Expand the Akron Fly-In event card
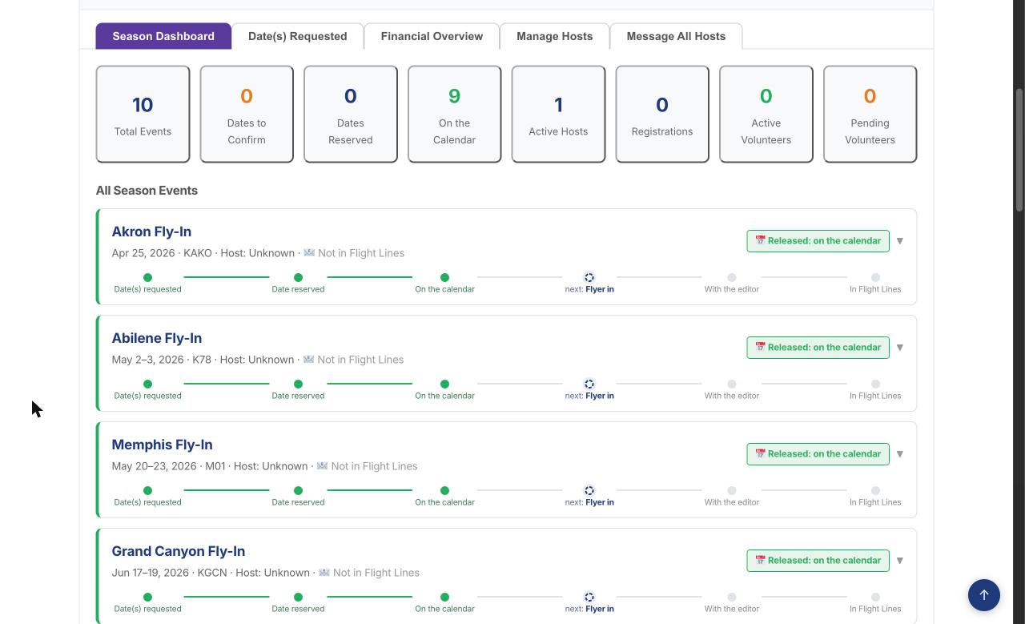Viewport: 1025px width, 624px height. tap(900, 241)
